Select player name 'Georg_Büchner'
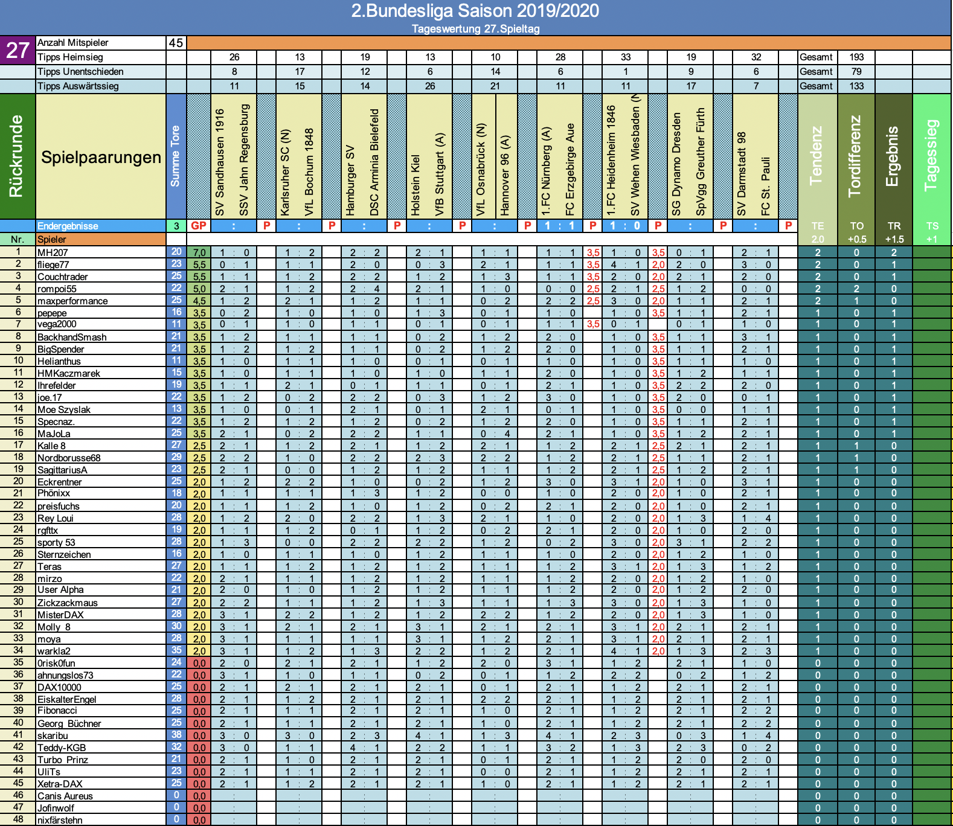The width and height of the screenshot is (953, 826). [x=69, y=723]
